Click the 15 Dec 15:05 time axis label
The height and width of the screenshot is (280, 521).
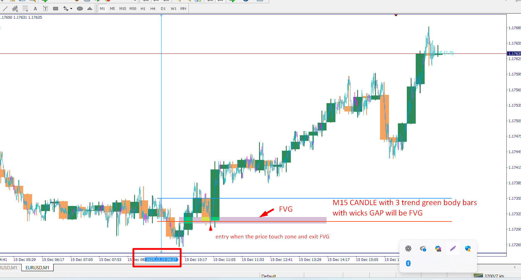(367, 260)
